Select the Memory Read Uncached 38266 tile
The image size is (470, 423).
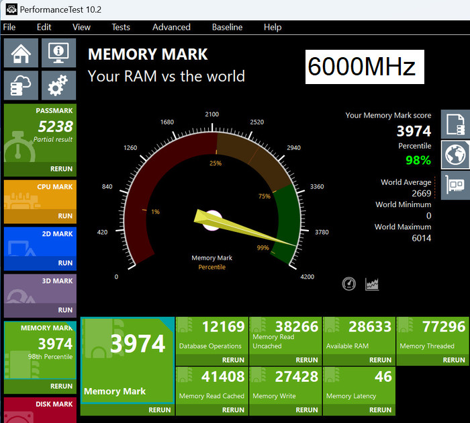tap(285, 336)
